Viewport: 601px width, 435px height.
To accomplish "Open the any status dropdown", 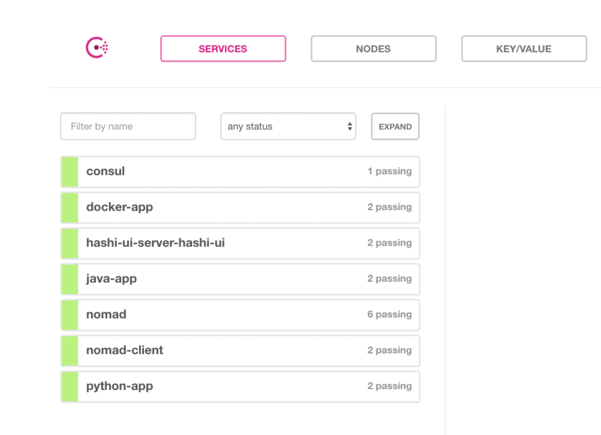I will click(288, 126).
